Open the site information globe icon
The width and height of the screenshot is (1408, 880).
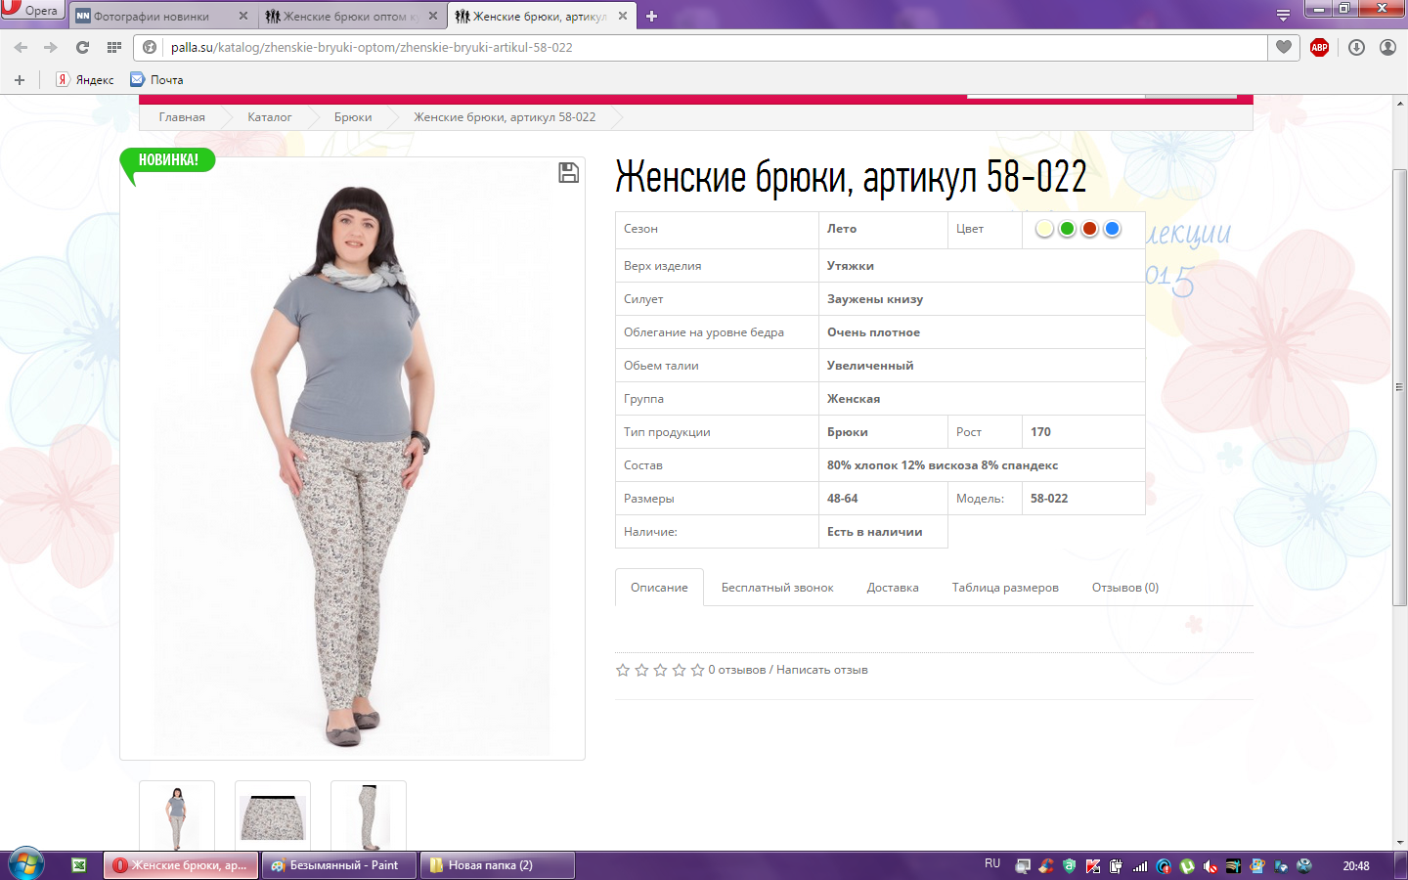click(x=150, y=47)
